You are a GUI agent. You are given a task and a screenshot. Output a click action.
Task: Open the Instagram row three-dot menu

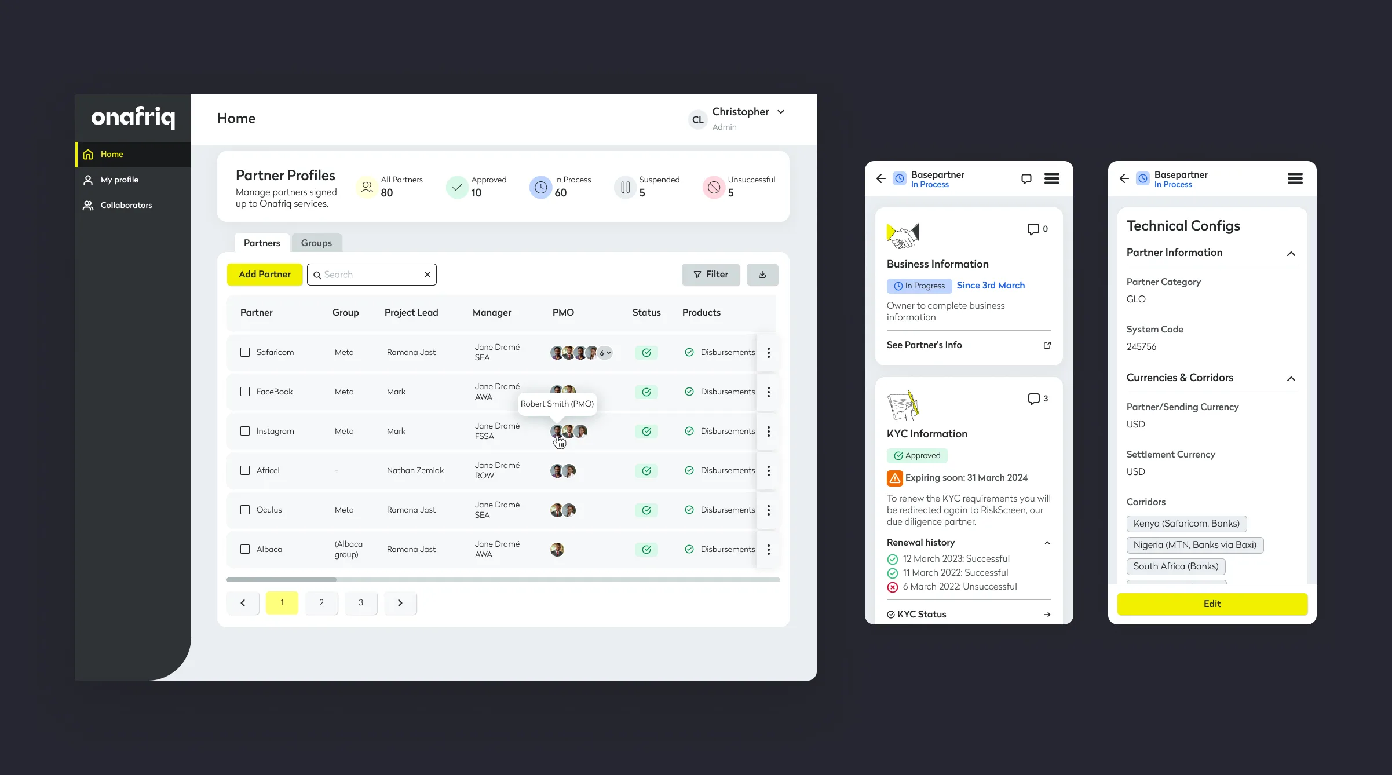coord(769,431)
